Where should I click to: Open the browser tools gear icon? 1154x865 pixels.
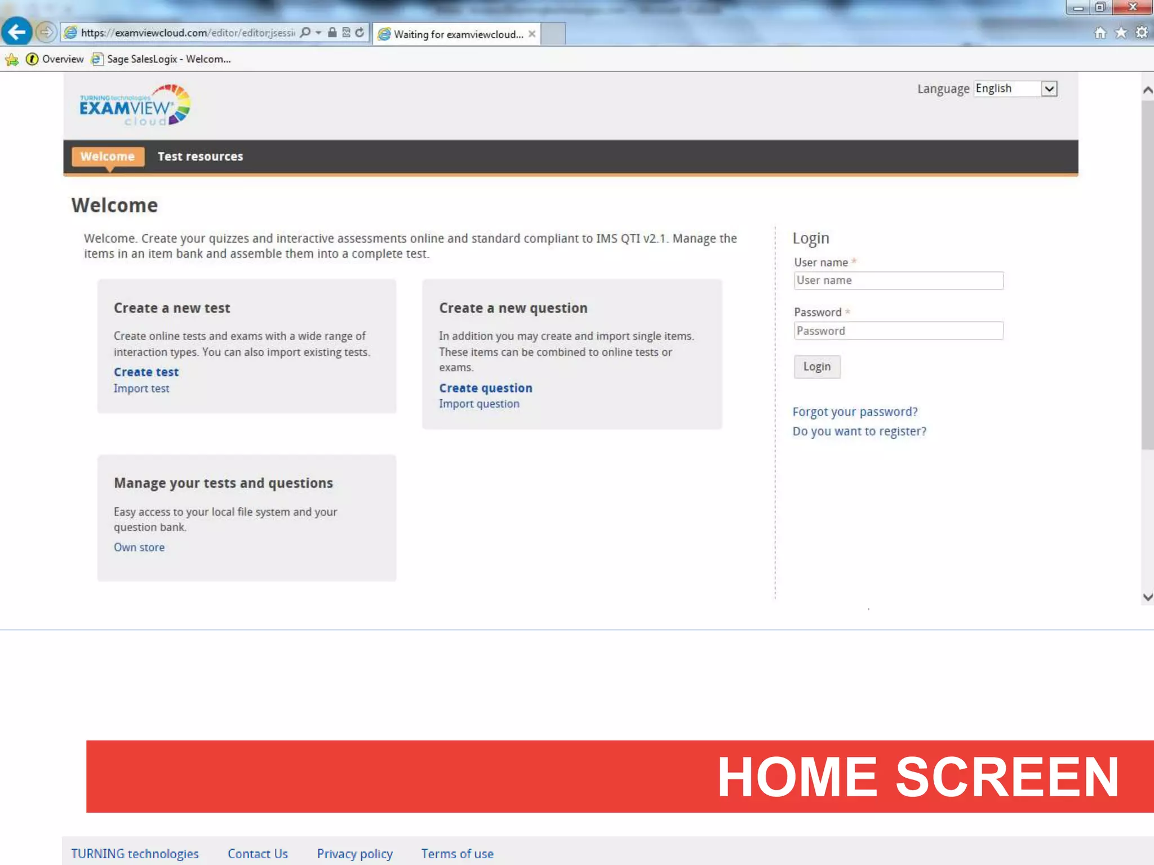1142,33
